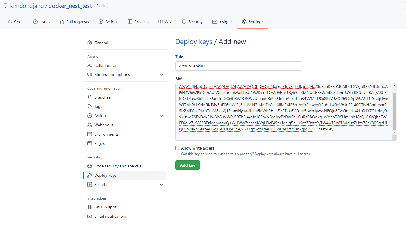Open the Pull requests tab
Viewport: 406px width, 227px height.
[74, 22]
